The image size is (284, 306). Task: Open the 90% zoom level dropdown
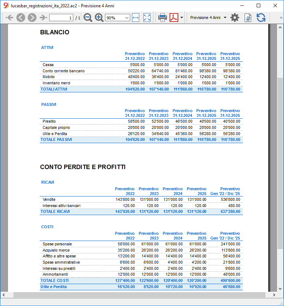pyautogui.click(x=117, y=18)
